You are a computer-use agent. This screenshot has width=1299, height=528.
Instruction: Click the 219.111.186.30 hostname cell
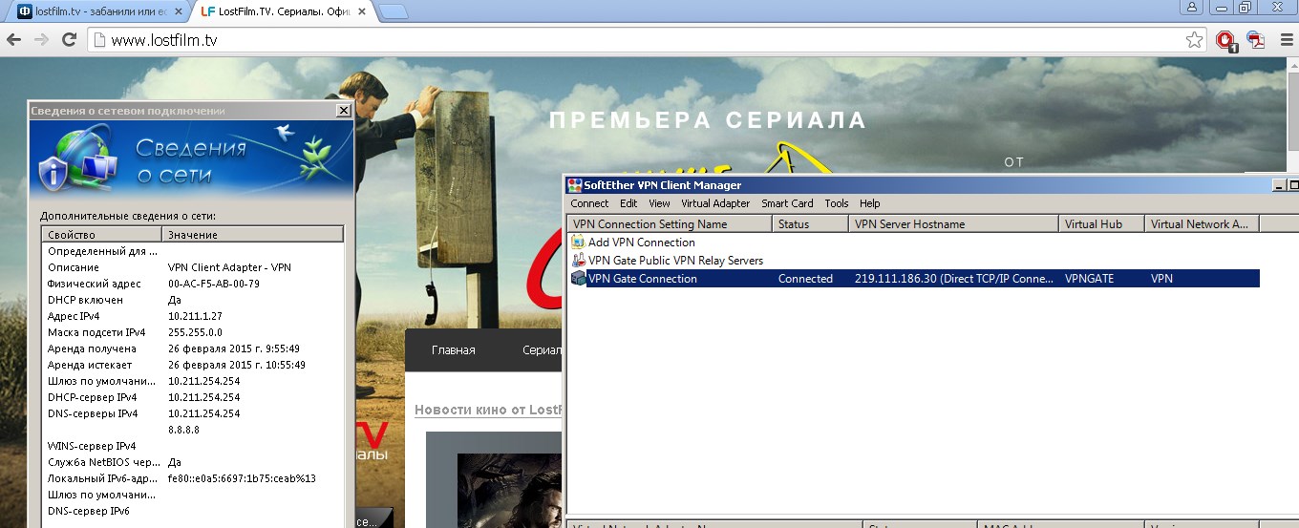pyautogui.click(x=953, y=279)
